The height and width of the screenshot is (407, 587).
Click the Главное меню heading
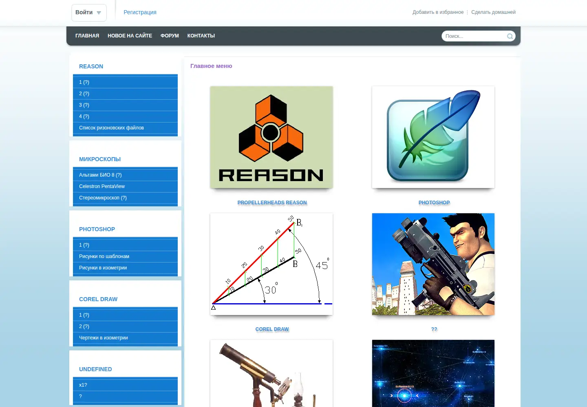(211, 66)
